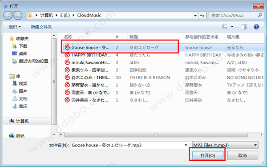Select 计算机 in the address breadcrumb

(x=46, y=15)
